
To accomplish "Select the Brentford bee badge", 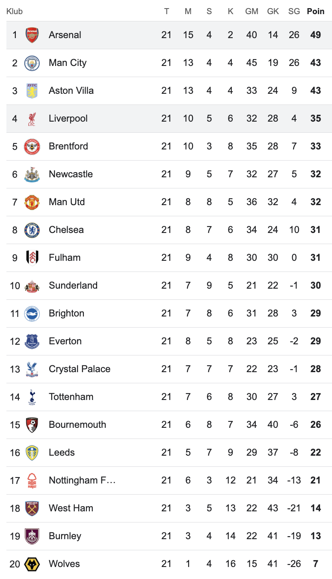I will point(32,146).
